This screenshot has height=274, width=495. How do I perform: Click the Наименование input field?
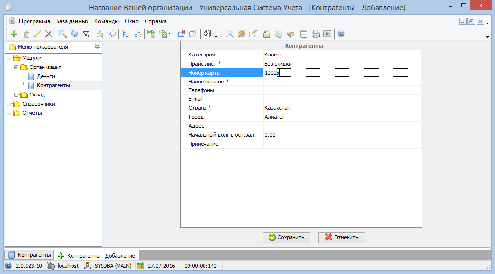(342, 82)
